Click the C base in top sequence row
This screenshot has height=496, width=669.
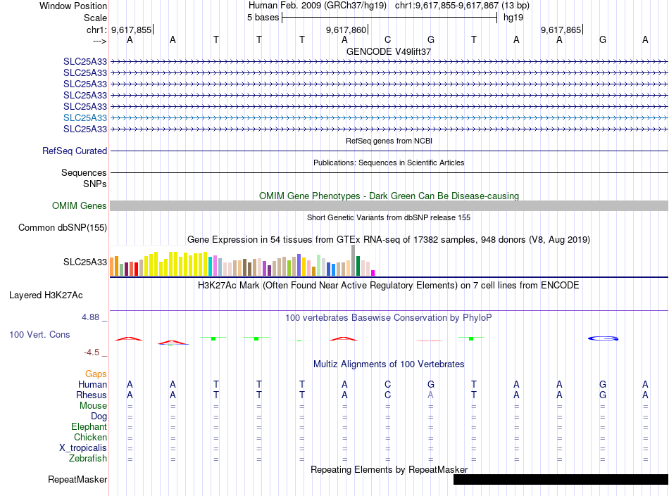coord(387,39)
